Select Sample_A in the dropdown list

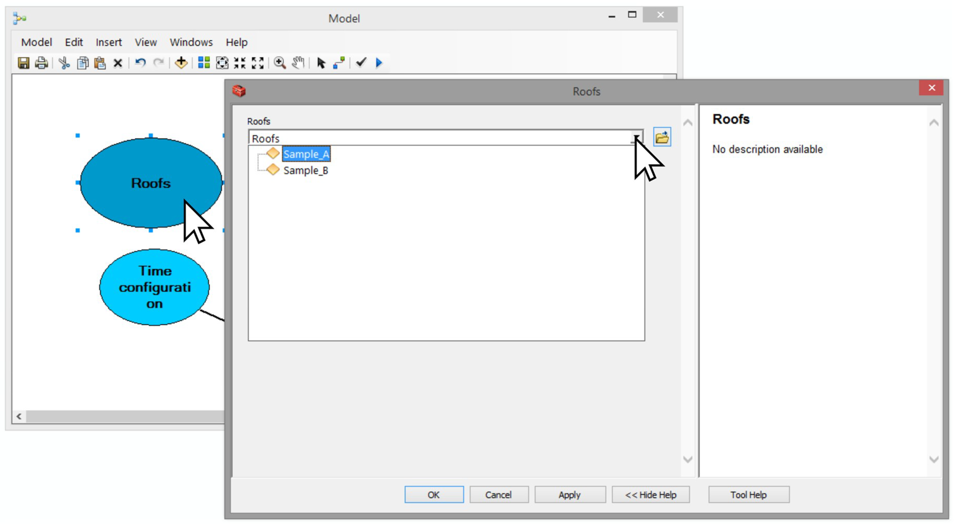click(x=306, y=154)
